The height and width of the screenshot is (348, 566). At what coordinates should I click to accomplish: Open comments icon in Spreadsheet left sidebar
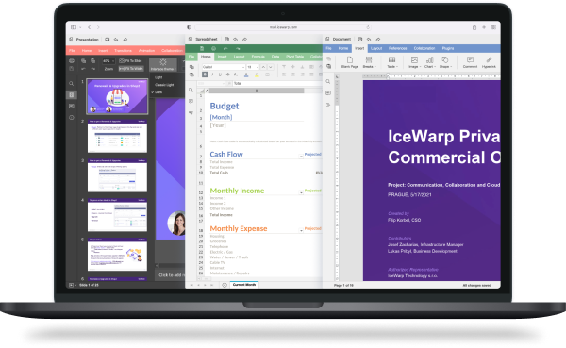(191, 102)
